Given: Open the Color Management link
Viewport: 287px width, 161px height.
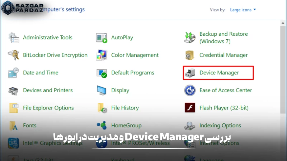Looking at the screenshot, I should pyautogui.click(x=135, y=55).
